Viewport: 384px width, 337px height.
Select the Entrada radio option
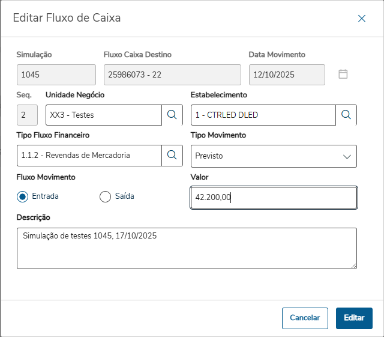point(23,196)
